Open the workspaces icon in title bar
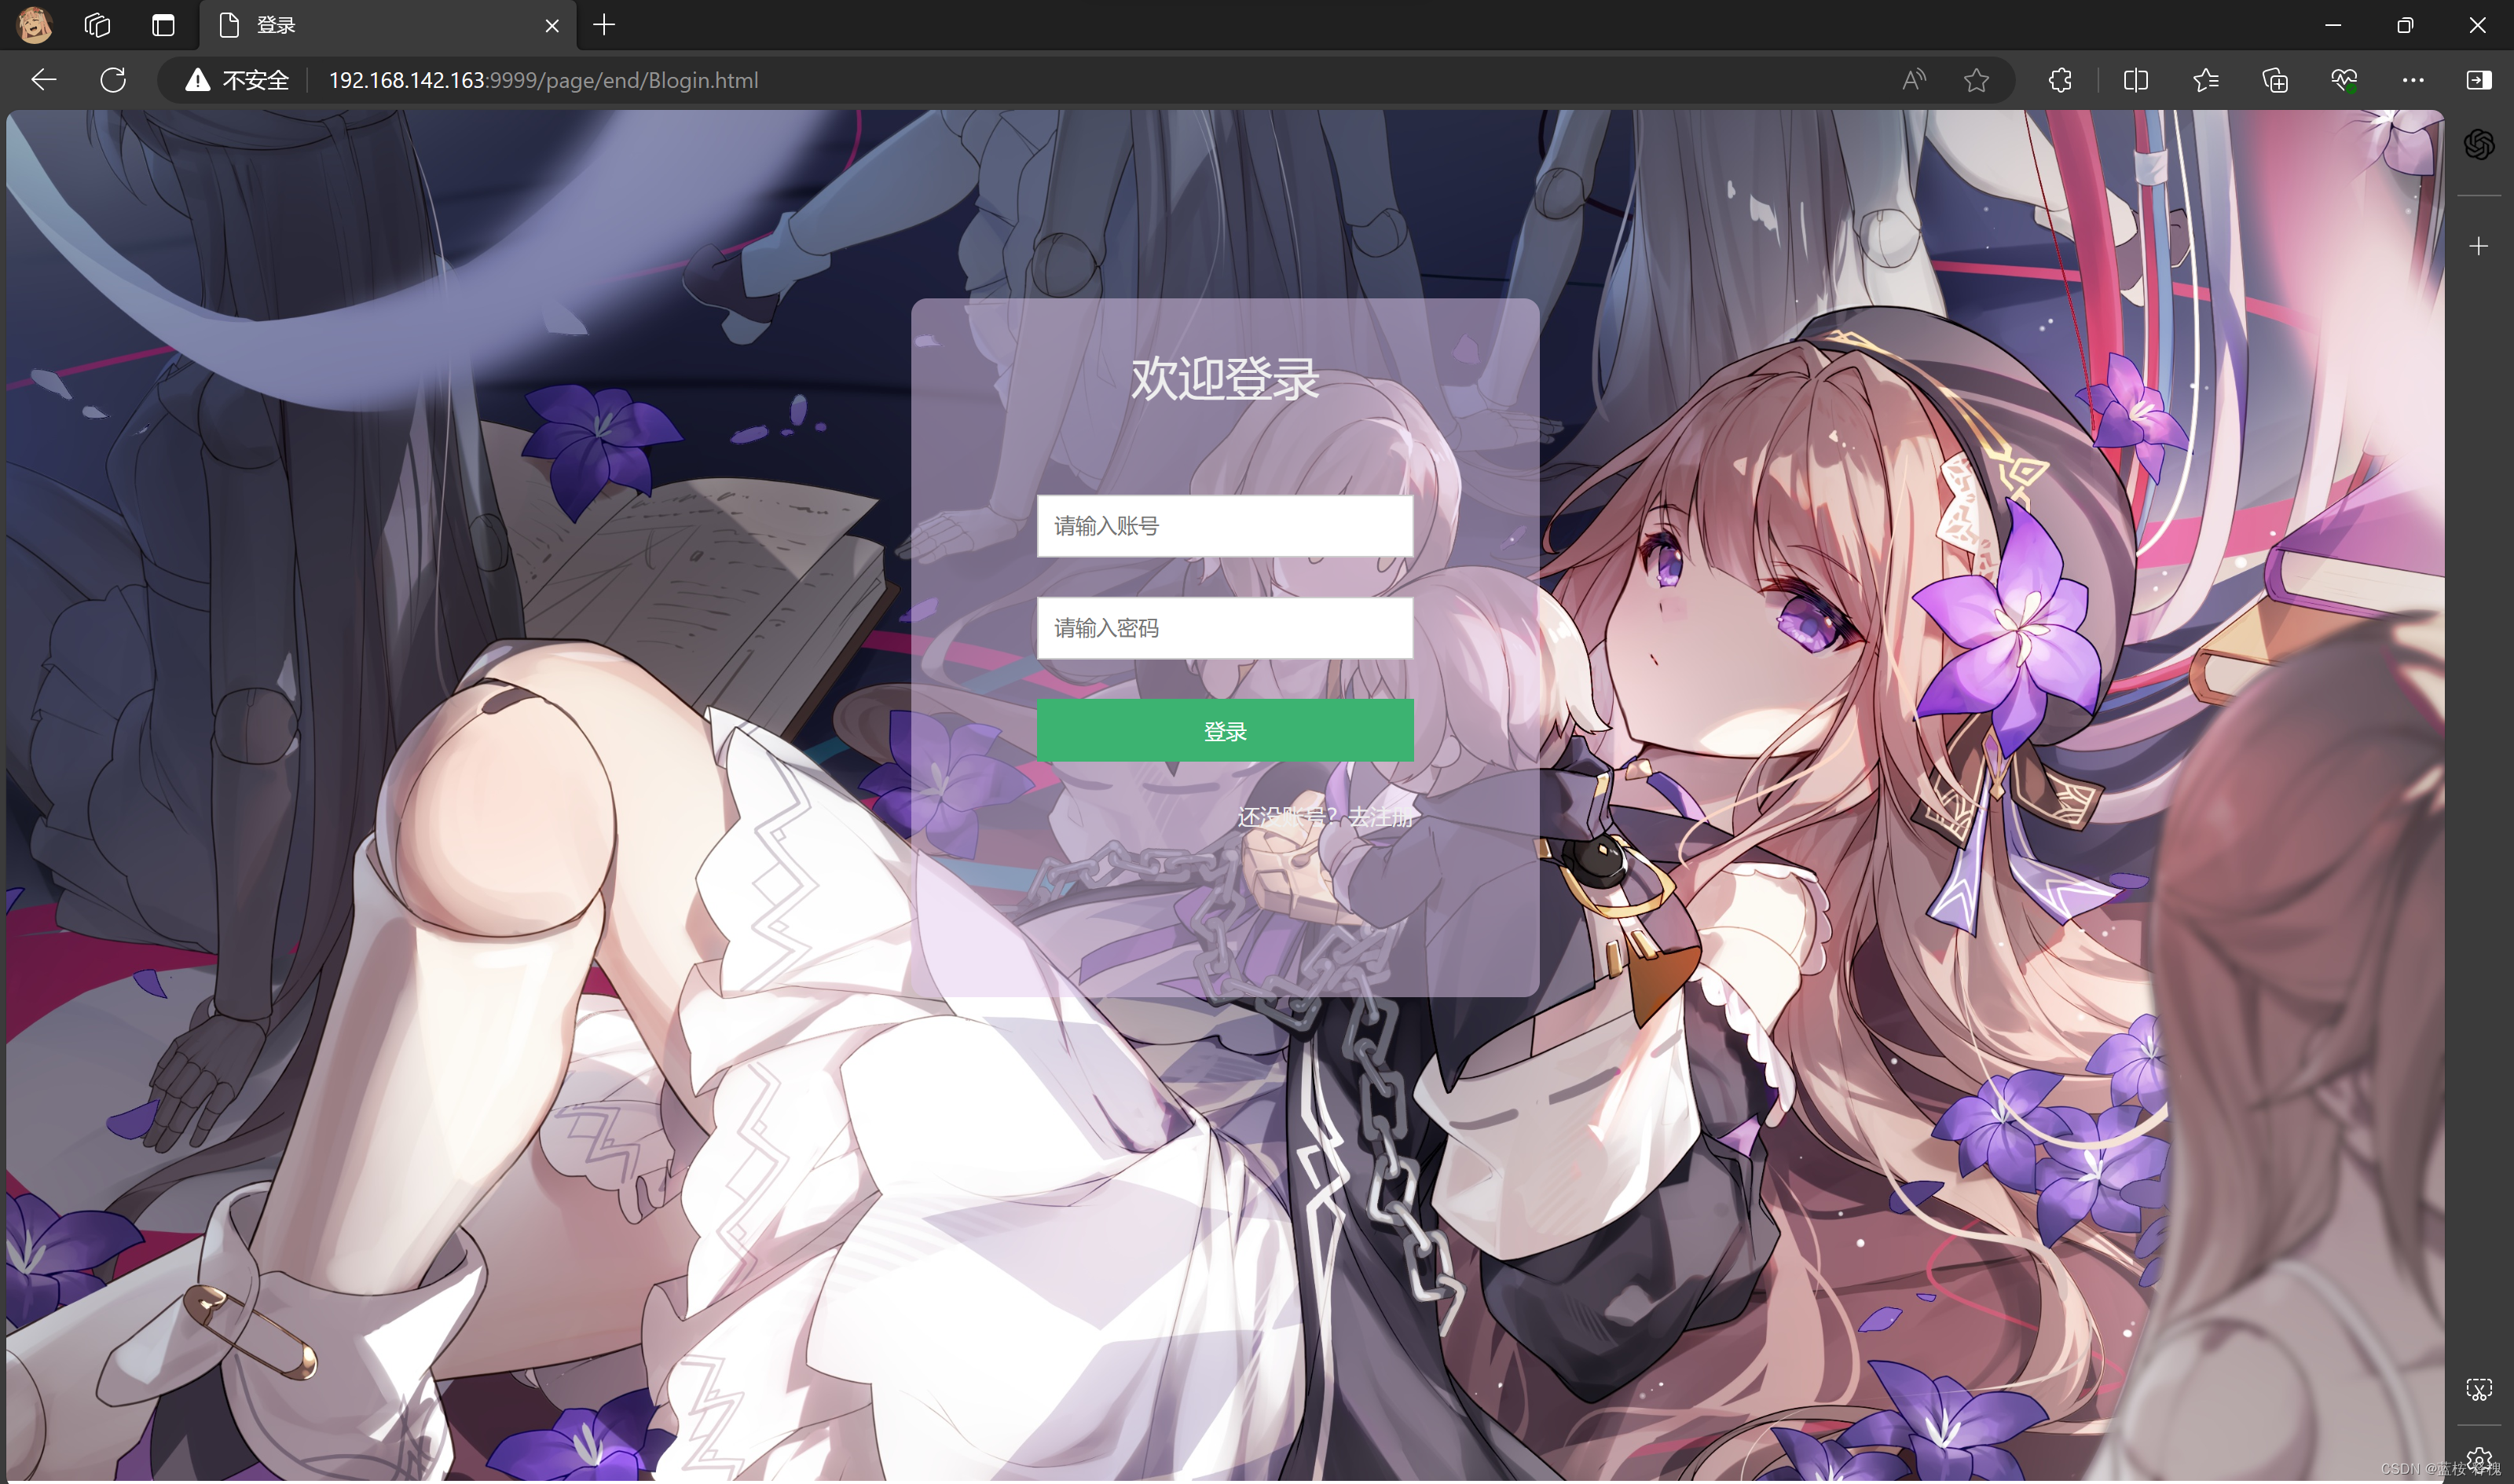Screen dimensions: 2514x1484 [97, 25]
